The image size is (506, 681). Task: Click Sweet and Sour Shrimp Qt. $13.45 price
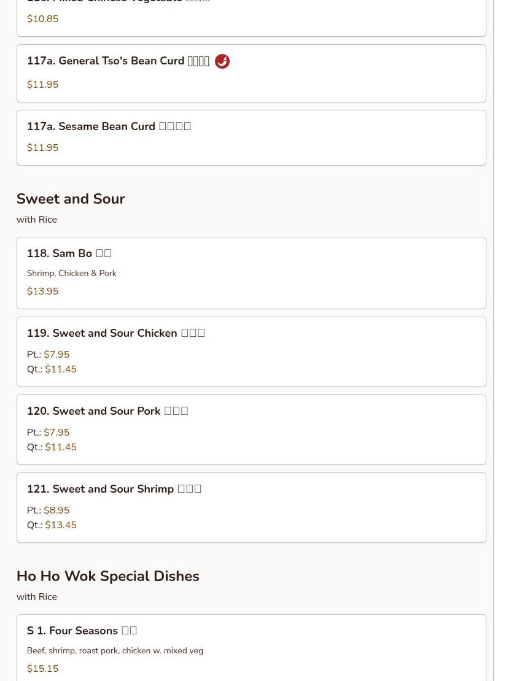[60, 525]
